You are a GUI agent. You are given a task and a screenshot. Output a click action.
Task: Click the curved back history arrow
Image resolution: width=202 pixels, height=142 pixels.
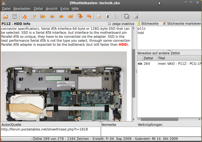pyautogui.click(x=89, y=16)
